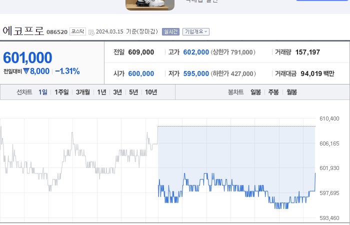Click the 606,165 axis label
The height and width of the screenshot is (225, 350).
coord(329,143)
